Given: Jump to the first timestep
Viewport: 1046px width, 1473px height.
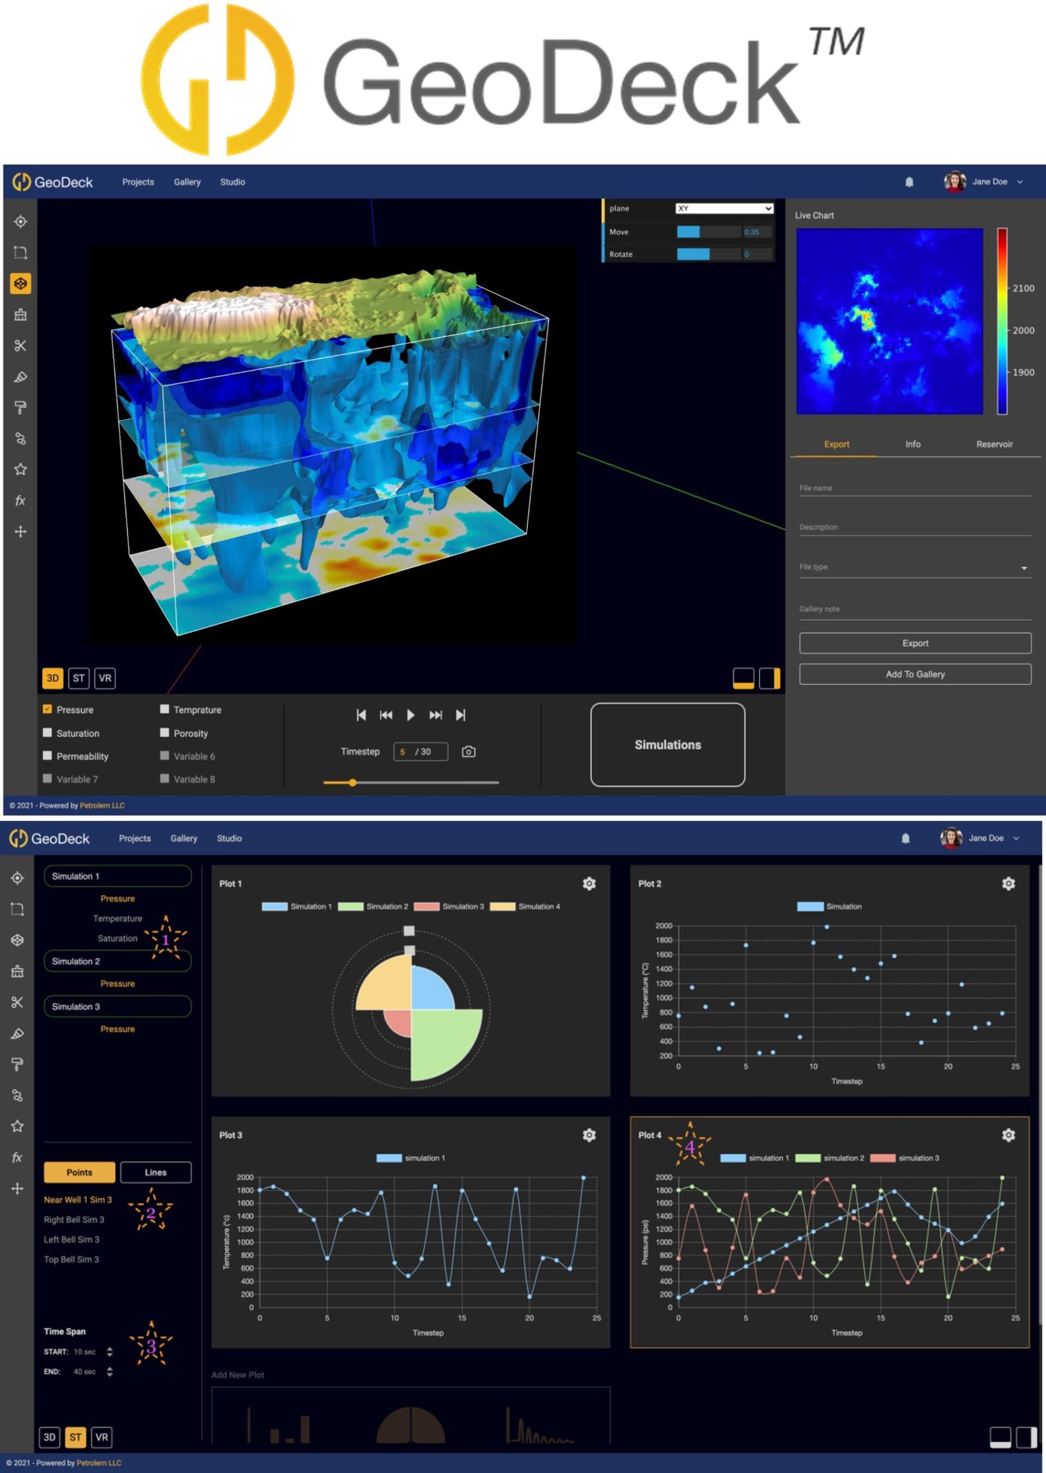Looking at the screenshot, I should 362,715.
